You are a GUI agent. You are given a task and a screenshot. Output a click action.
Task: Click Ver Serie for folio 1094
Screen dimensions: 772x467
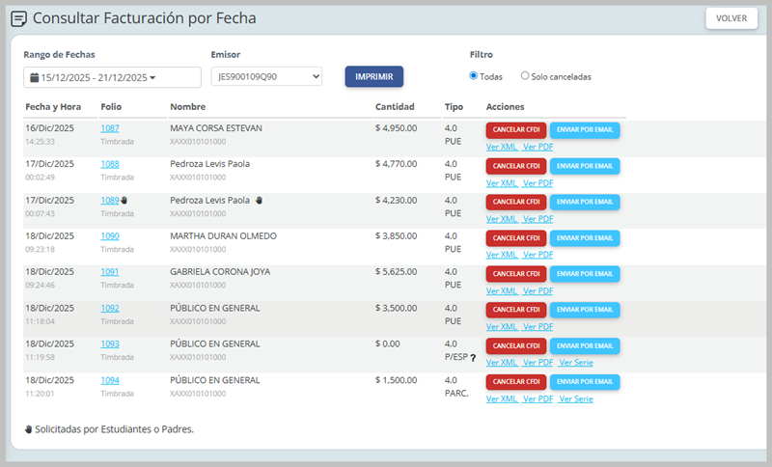point(575,398)
